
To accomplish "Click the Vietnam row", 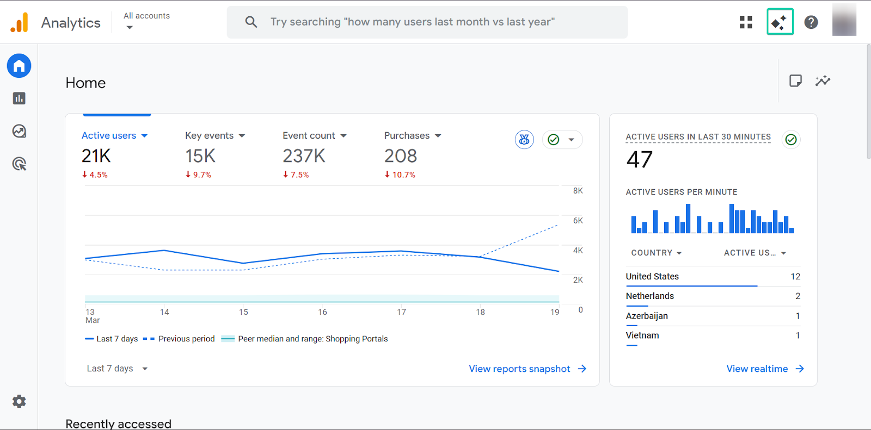I will point(713,335).
